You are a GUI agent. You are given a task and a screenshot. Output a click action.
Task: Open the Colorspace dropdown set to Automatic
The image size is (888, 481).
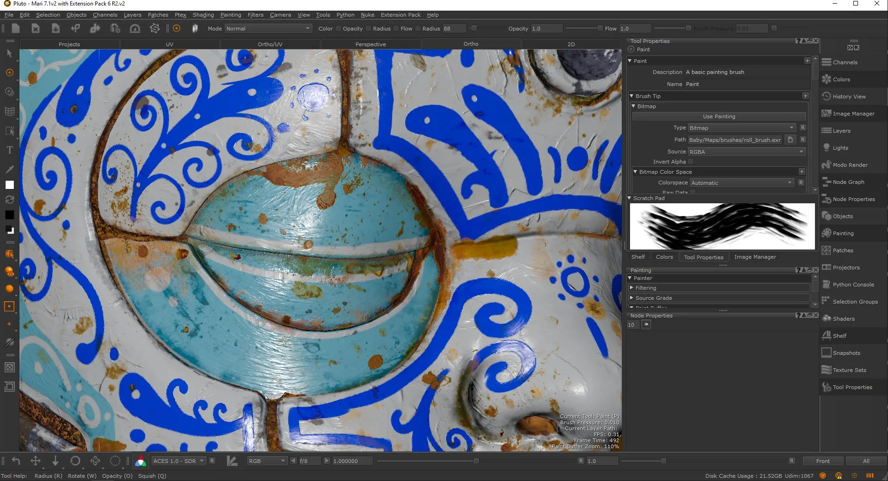click(x=742, y=183)
